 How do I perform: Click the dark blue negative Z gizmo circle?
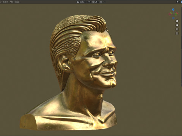pyautogui.click(x=173, y=18)
